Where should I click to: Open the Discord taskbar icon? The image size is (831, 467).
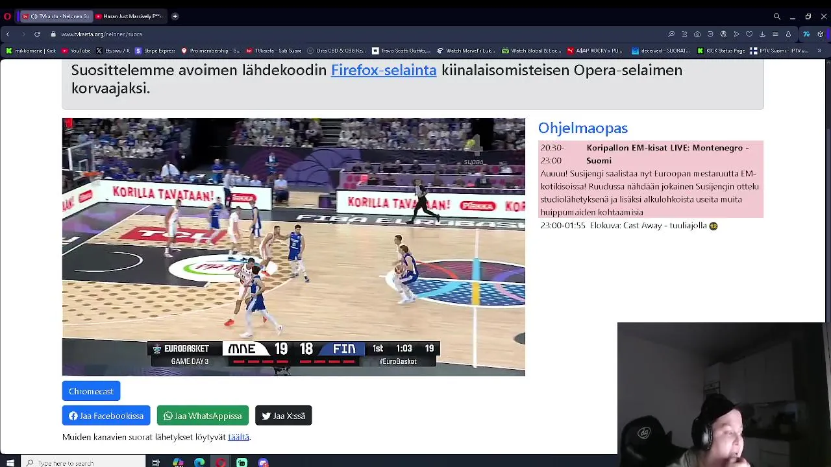(x=263, y=462)
